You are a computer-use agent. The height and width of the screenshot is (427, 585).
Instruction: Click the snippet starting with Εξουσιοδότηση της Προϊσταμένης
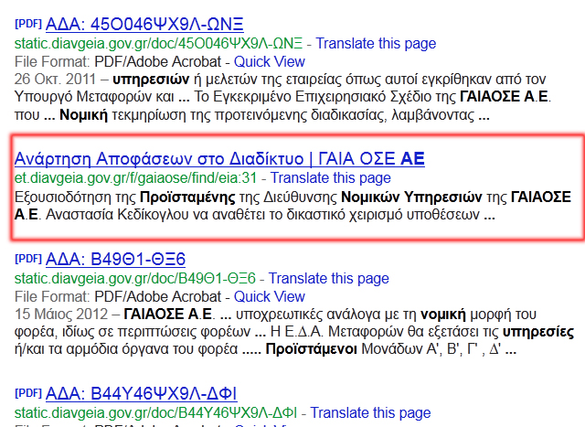click(x=292, y=207)
